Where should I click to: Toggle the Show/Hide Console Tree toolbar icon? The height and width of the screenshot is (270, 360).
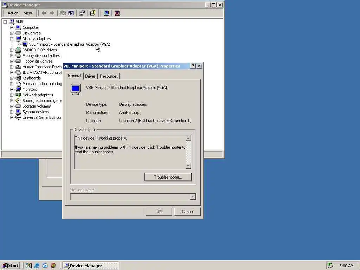[71, 13]
